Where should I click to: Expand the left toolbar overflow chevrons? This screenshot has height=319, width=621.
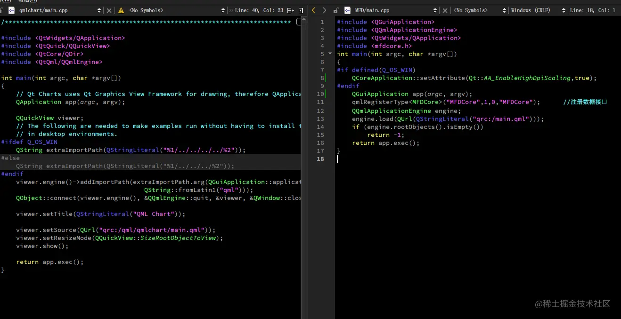(x=231, y=10)
